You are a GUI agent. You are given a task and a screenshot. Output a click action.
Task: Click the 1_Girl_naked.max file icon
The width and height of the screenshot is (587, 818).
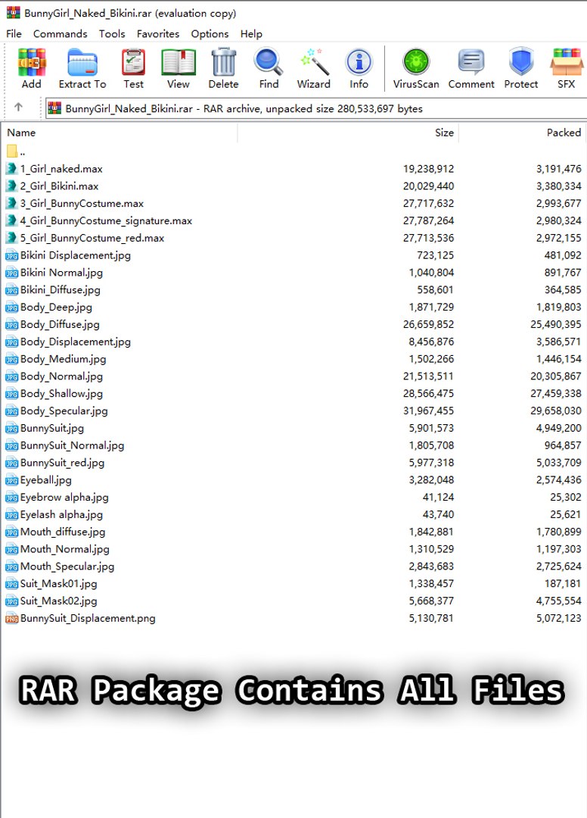tap(11, 168)
